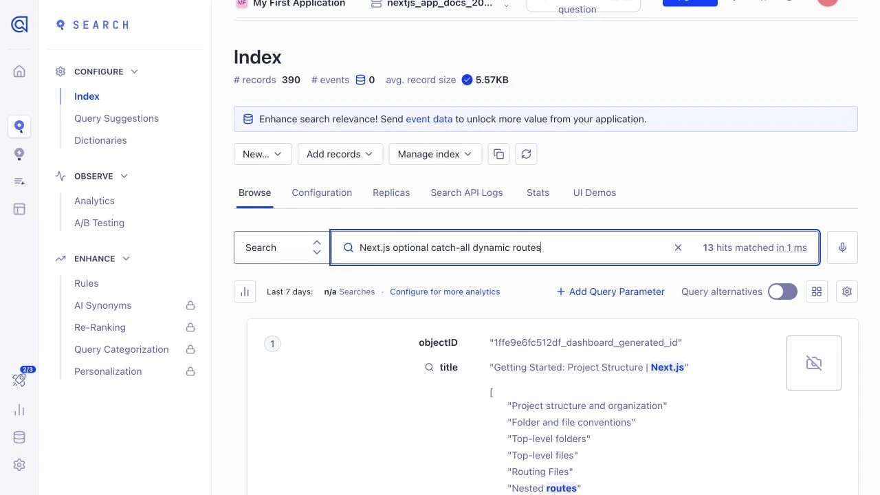Click the refresh index icon button

coord(527,154)
